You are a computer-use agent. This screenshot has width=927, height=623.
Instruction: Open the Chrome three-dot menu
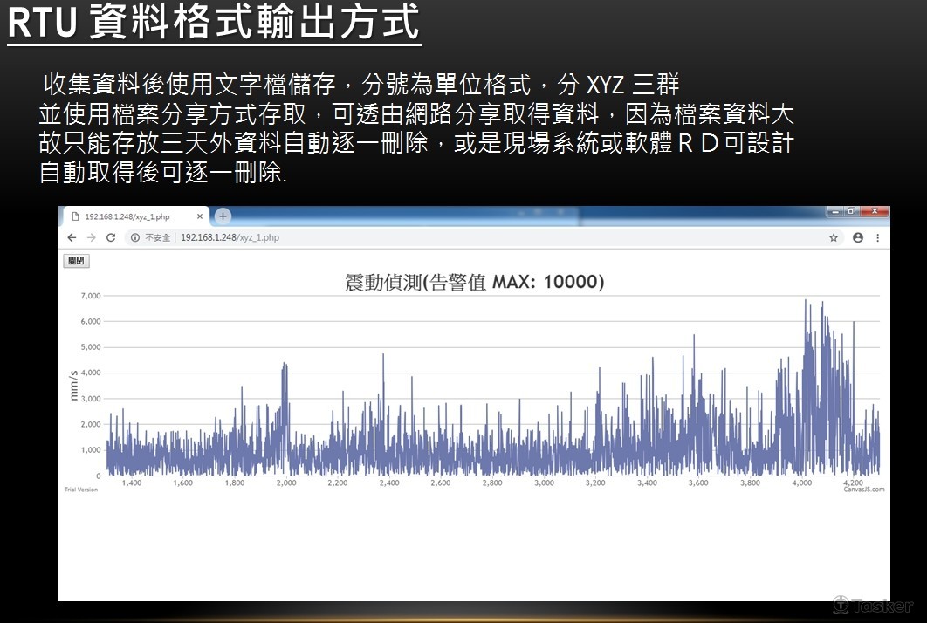[876, 236]
